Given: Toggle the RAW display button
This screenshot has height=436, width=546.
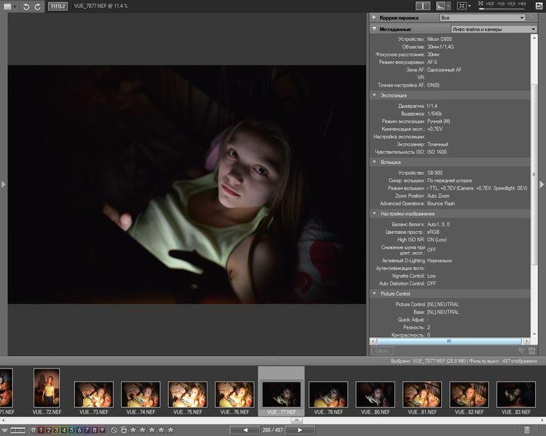Looking at the screenshot, I should [x=58, y=7].
